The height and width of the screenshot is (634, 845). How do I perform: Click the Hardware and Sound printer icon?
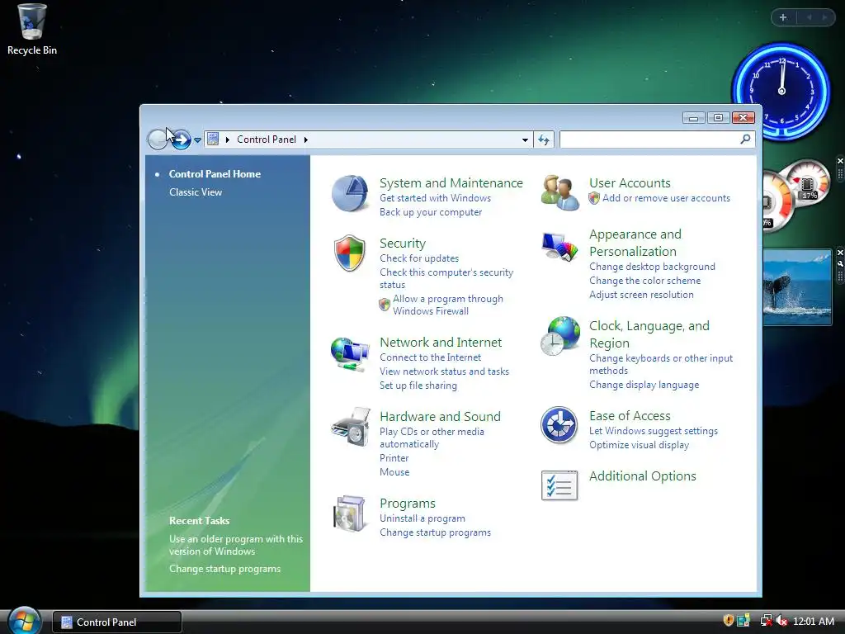(x=351, y=427)
